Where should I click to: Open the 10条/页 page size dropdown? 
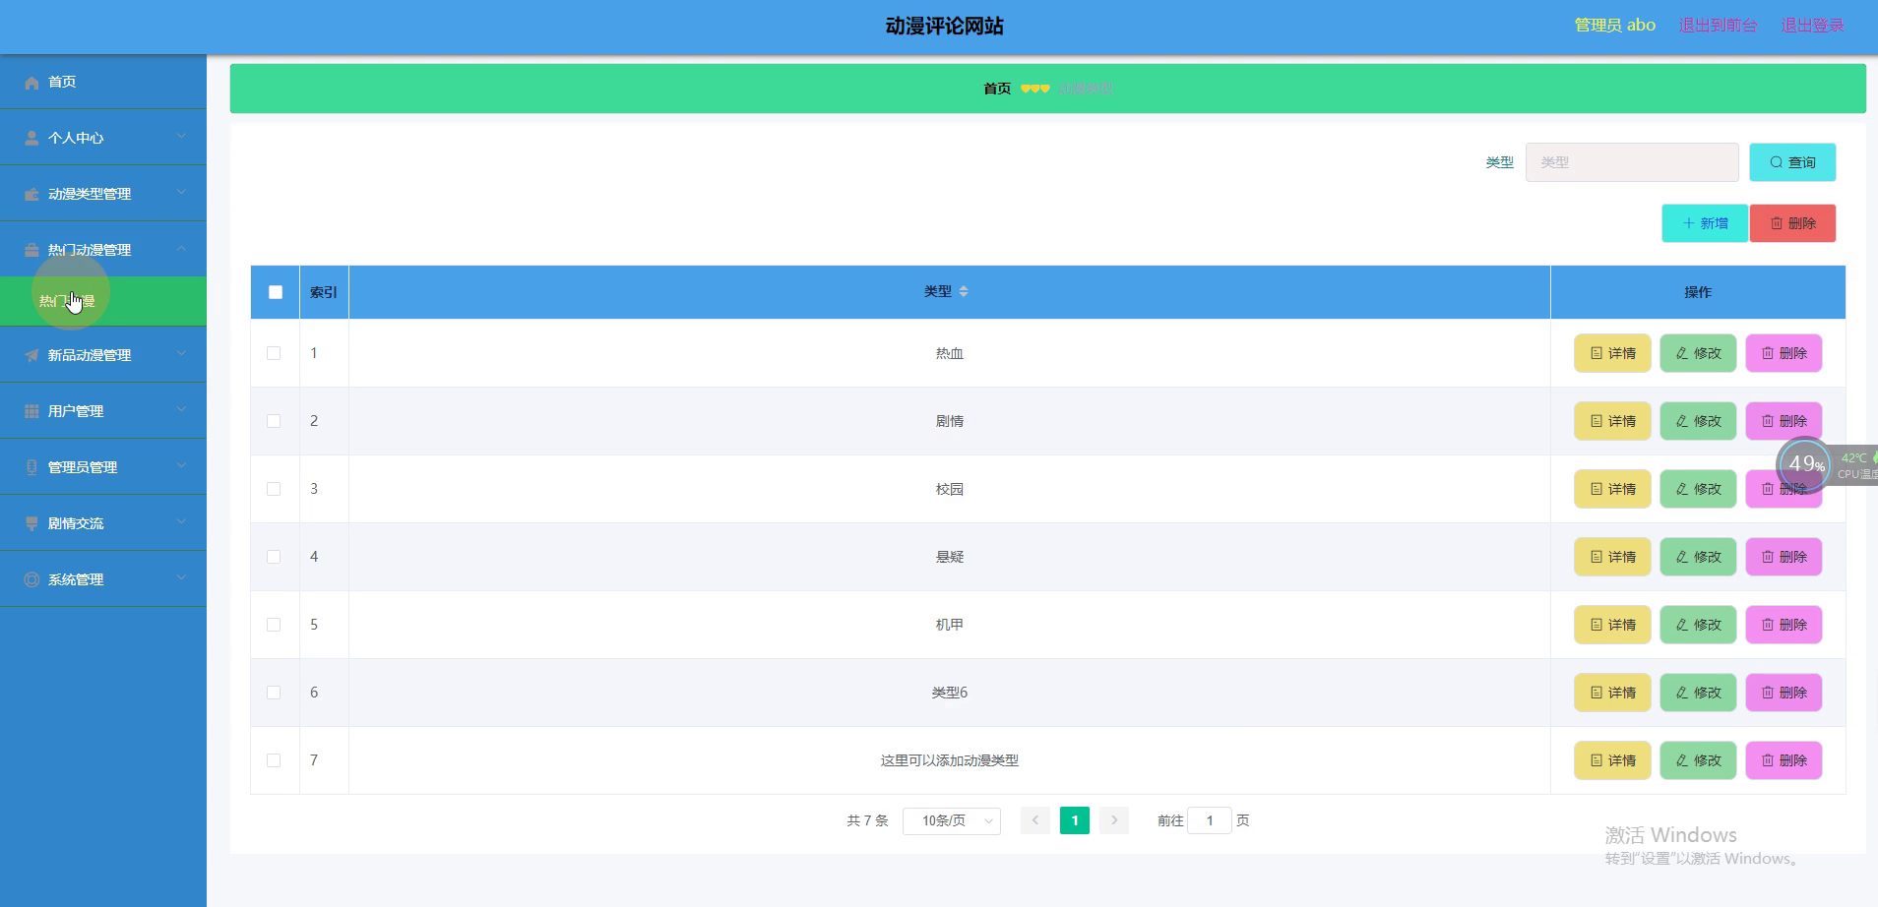point(952,820)
